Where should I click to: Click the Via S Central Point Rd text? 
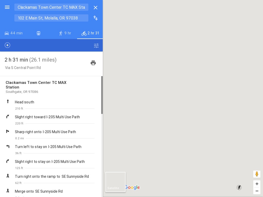click(23, 68)
